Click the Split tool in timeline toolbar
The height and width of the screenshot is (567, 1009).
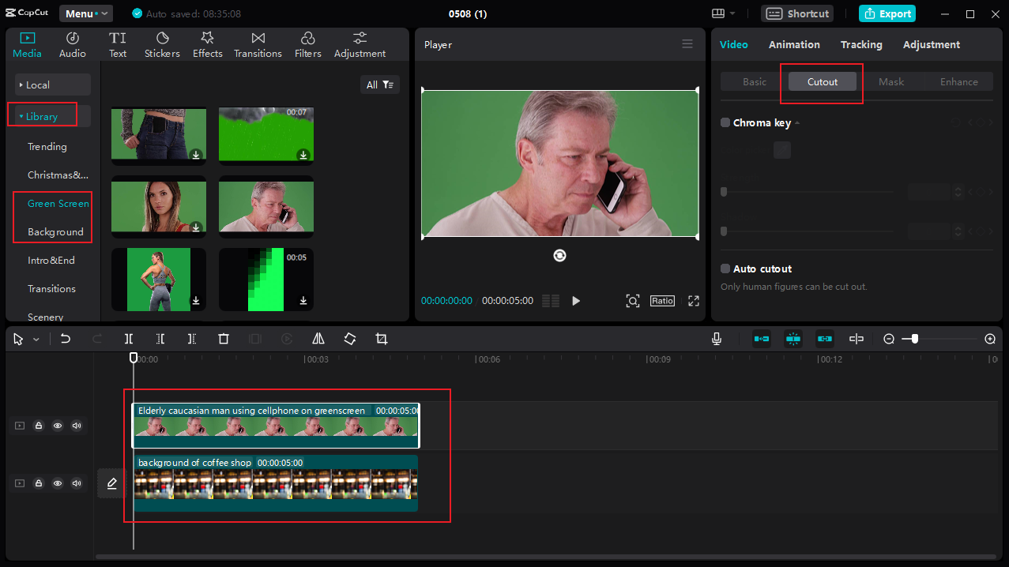129,339
